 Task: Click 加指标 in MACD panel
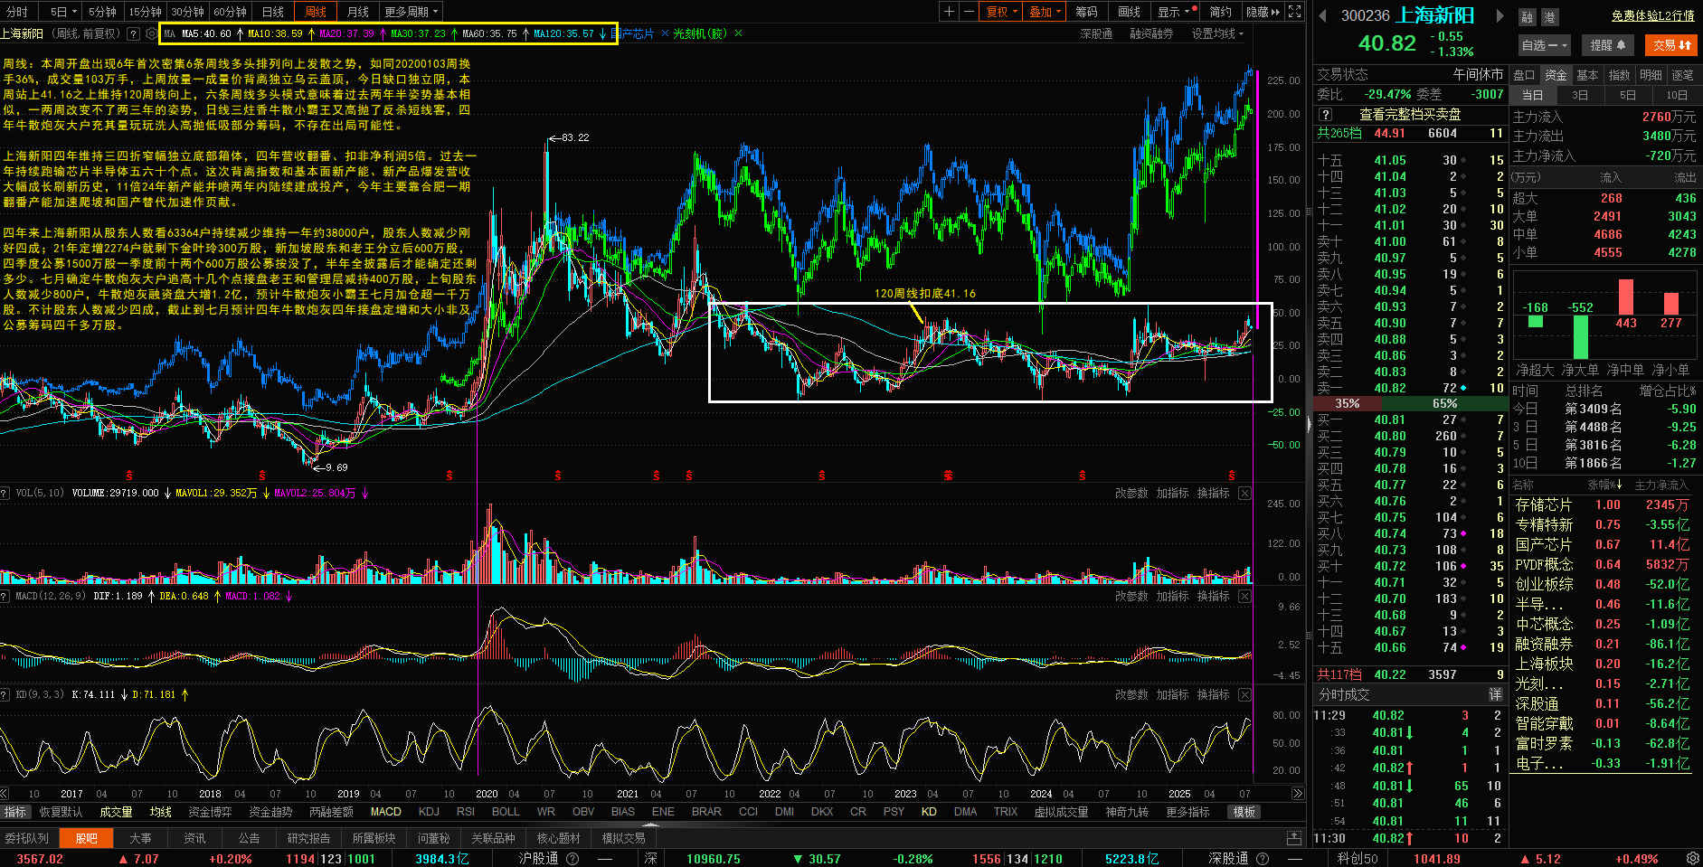coord(1172,596)
